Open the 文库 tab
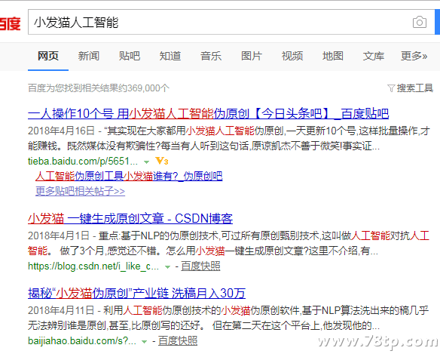The image size is (440, 354). [x=374, y=56]
